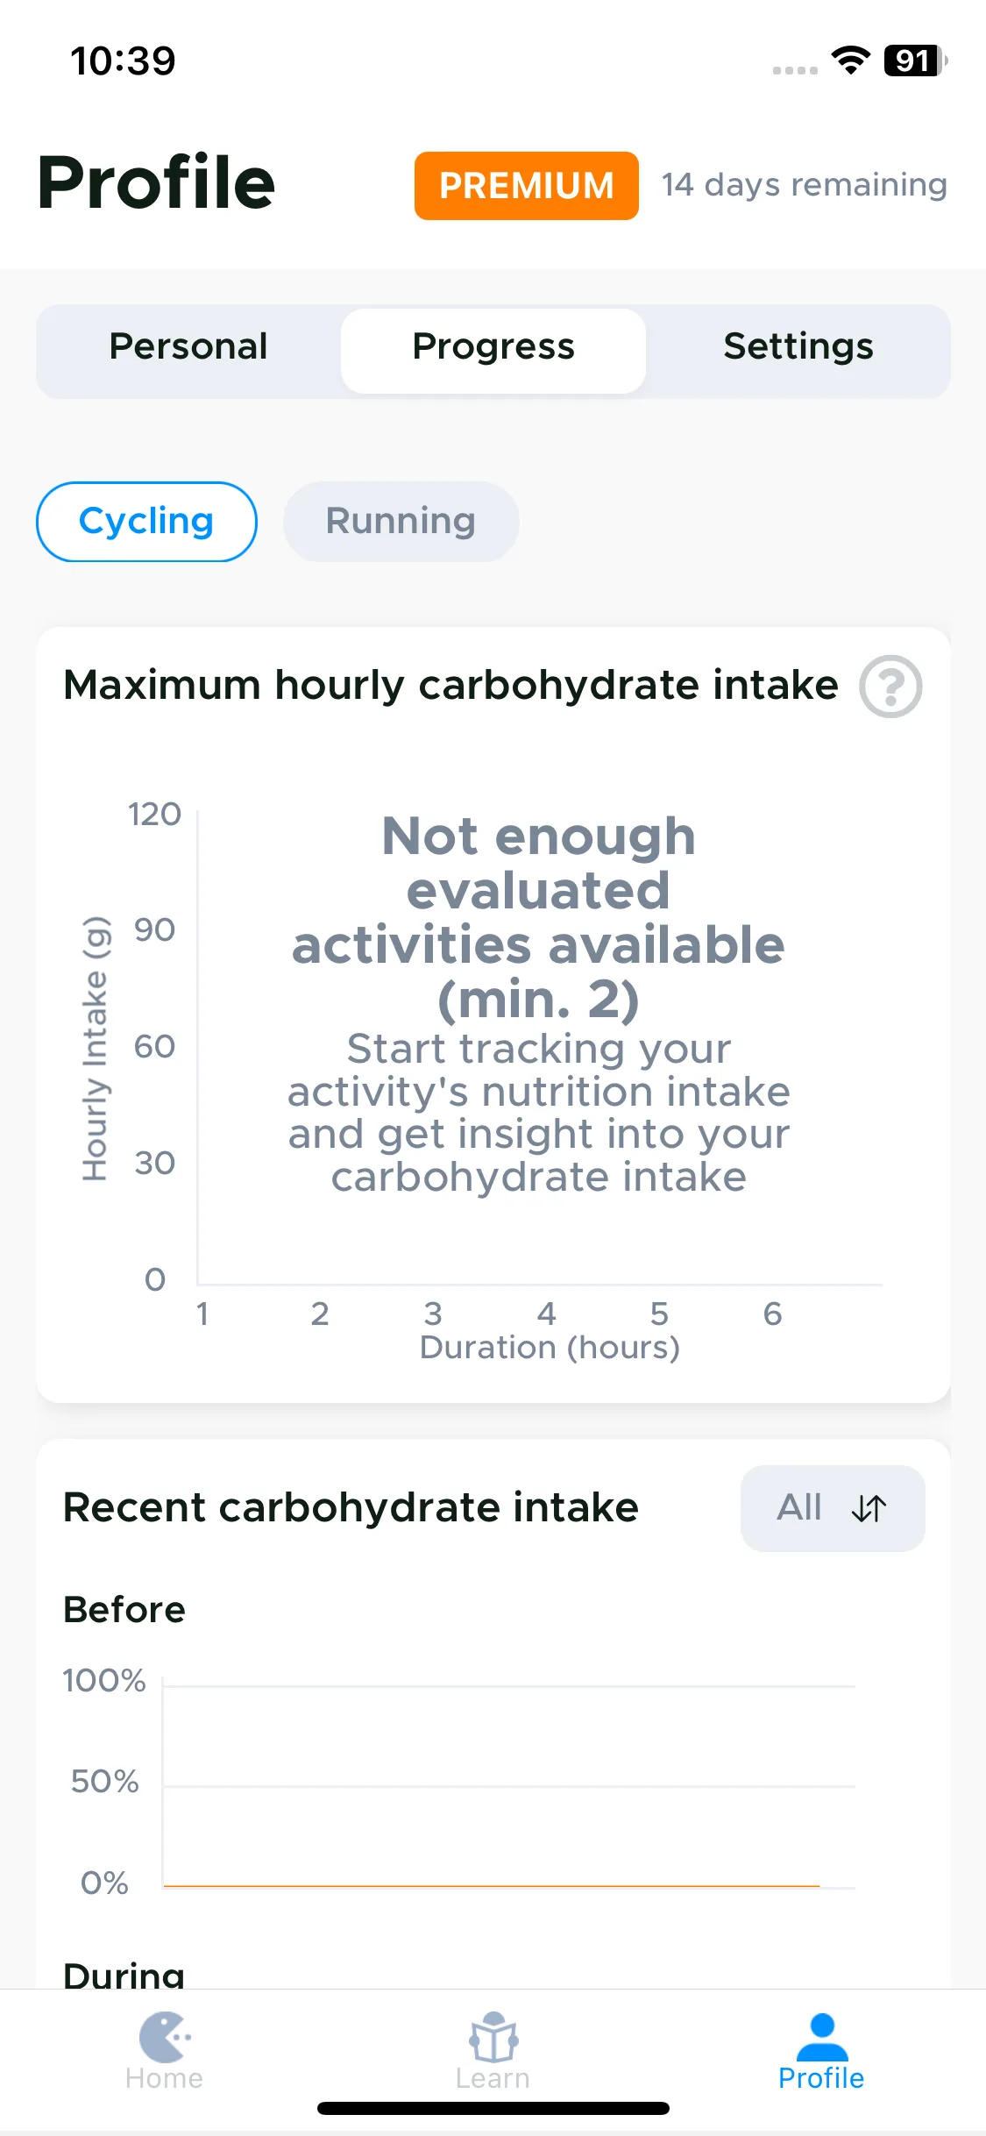Image resolution: width=986 pixels, height=2136 pixels.
Task: Tap the battery indicator showing 91
Action: point(915,61)
